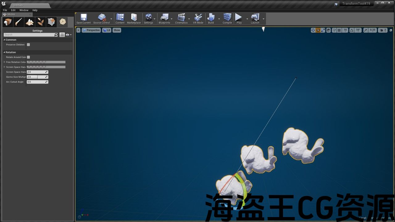Tick the Rotate Around Common checkbox

(28, 57)
